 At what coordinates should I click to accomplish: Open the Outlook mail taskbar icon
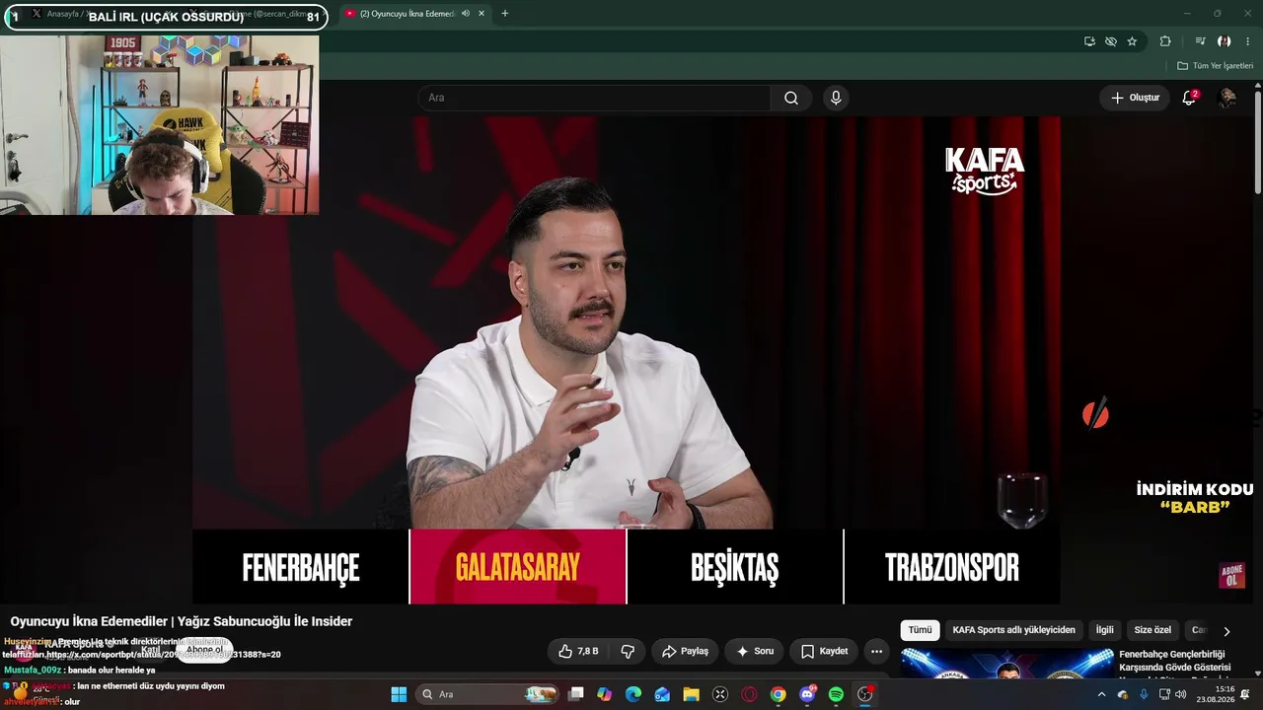662,694
